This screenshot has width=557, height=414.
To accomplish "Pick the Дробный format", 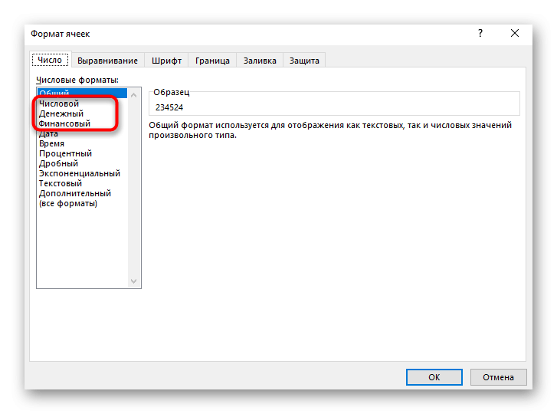I will click(x=82, y=163).
